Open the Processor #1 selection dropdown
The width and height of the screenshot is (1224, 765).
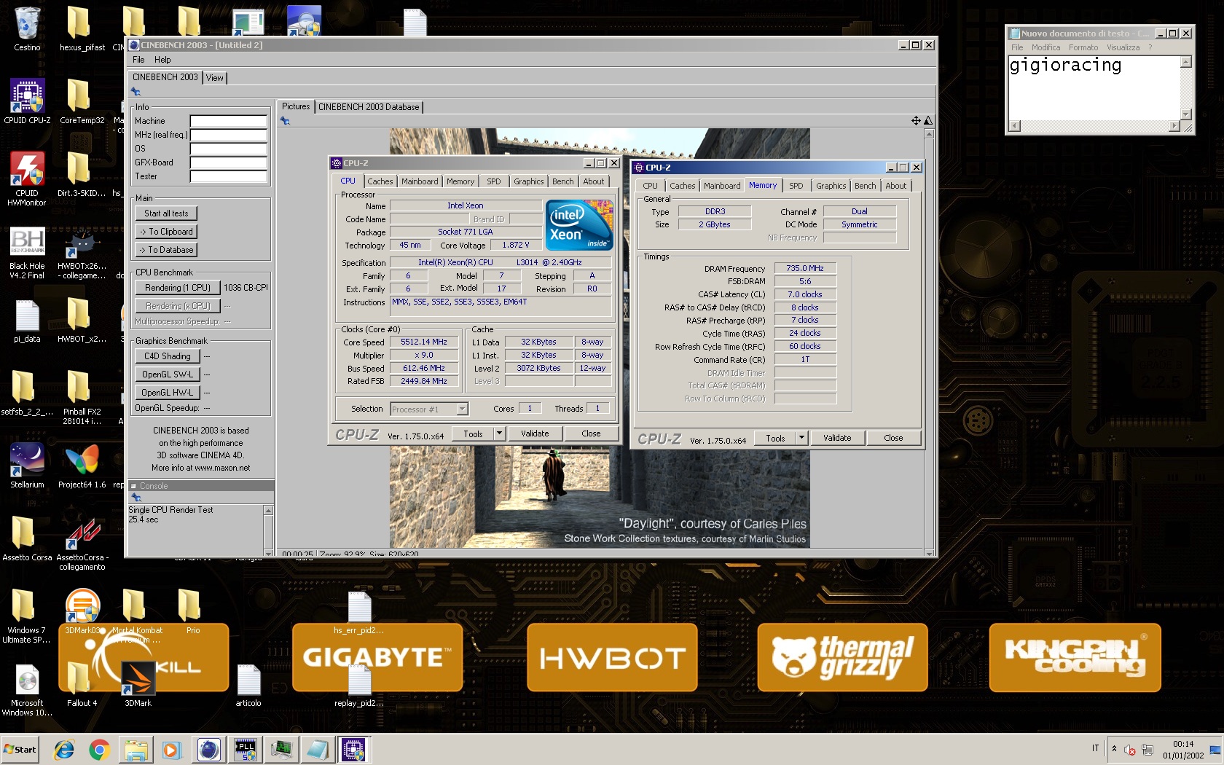tap(462, 409)
